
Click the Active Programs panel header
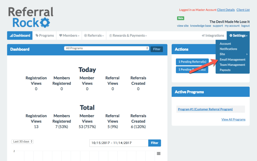click(x=211, y=92)
